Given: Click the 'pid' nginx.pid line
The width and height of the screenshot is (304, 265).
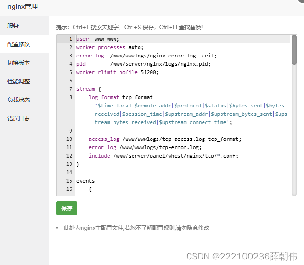Looking at the screenshot, I should [x=143, y=64].
